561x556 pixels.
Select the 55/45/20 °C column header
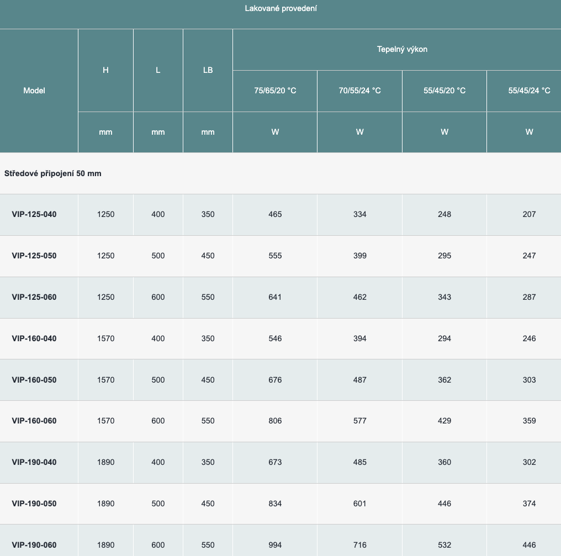[x=444, y=91]
